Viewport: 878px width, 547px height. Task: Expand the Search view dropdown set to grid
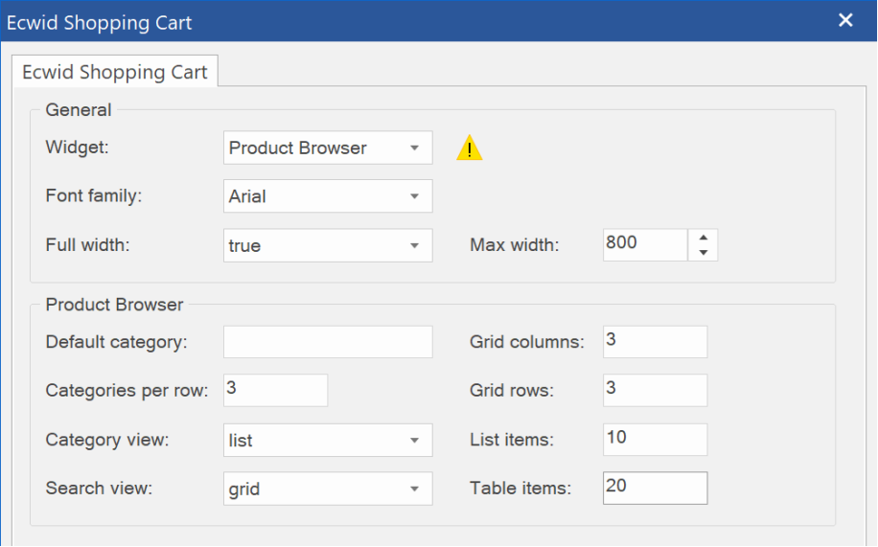click(x=328, y=489)
